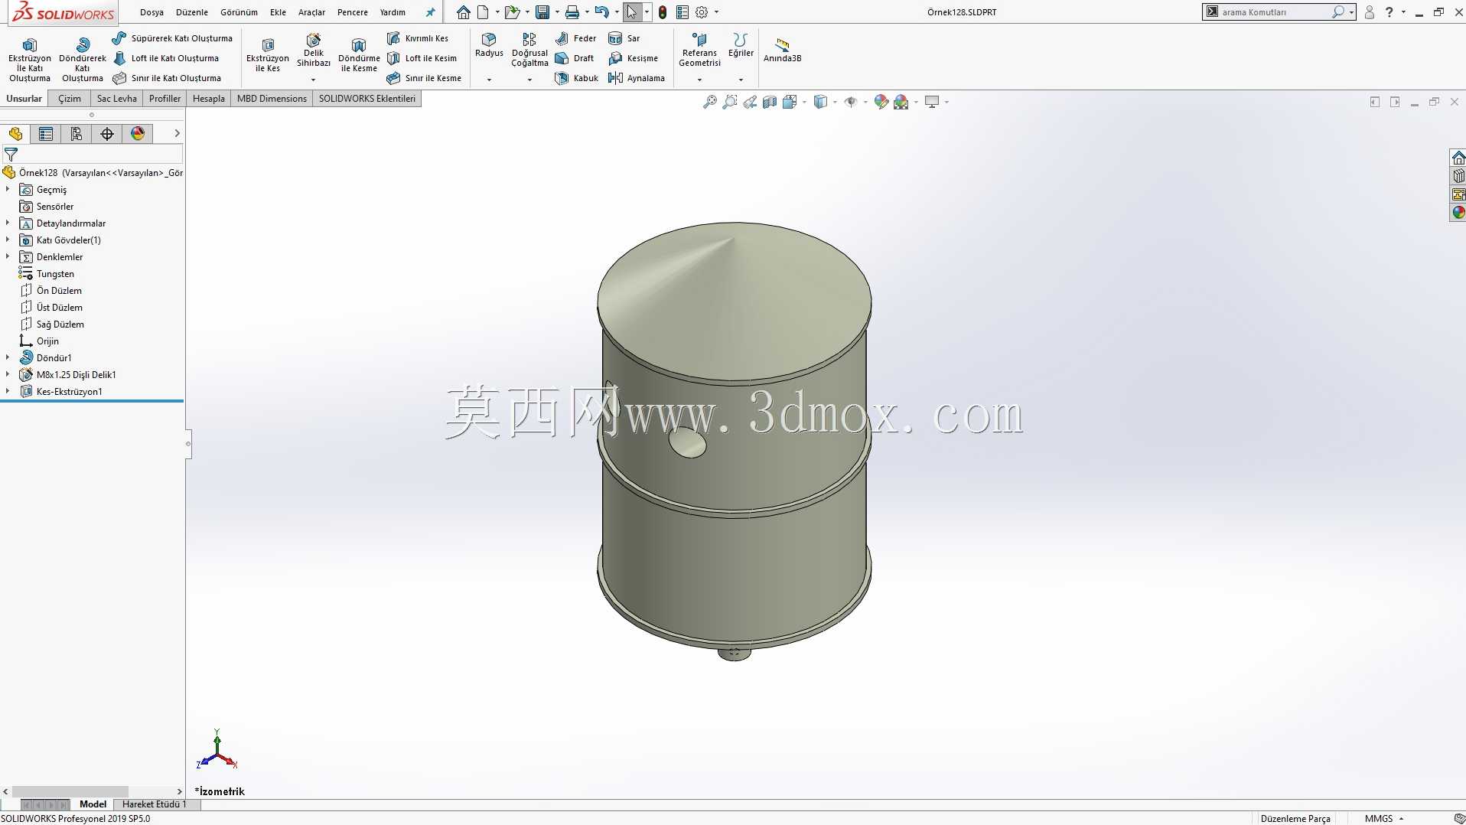Image resolution: width=1466 pixels, height=825 pixels.
Task: Click the Undo icon
Action: tap(602, 12)
